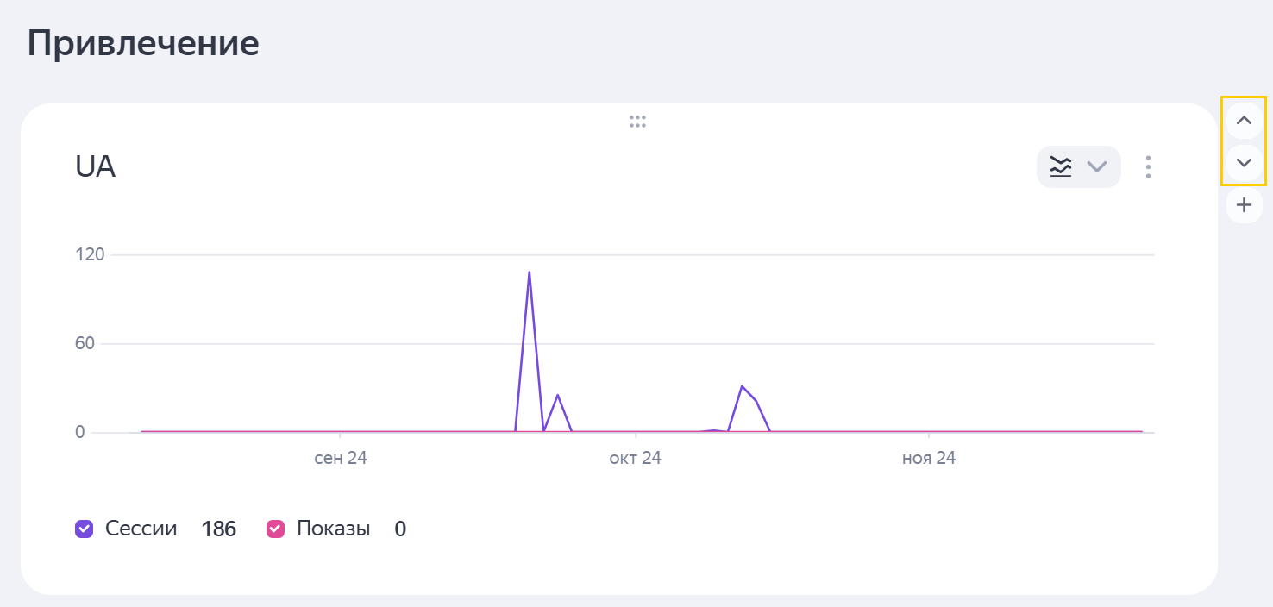Click the Привлечение section heading
The image size is (1273, 607).
tap(143, 43)
